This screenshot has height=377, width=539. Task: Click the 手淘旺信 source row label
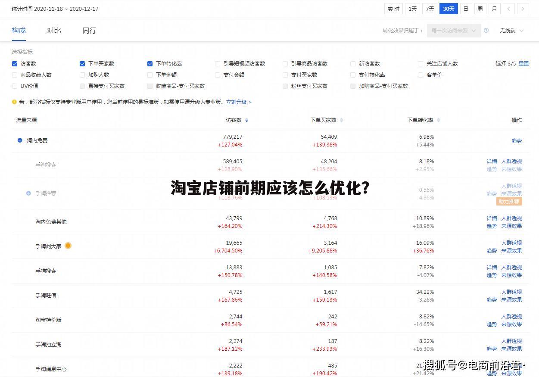coord(46,296)
